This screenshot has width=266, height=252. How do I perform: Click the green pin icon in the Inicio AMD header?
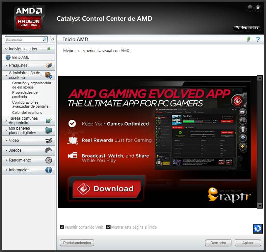[249, 39]
